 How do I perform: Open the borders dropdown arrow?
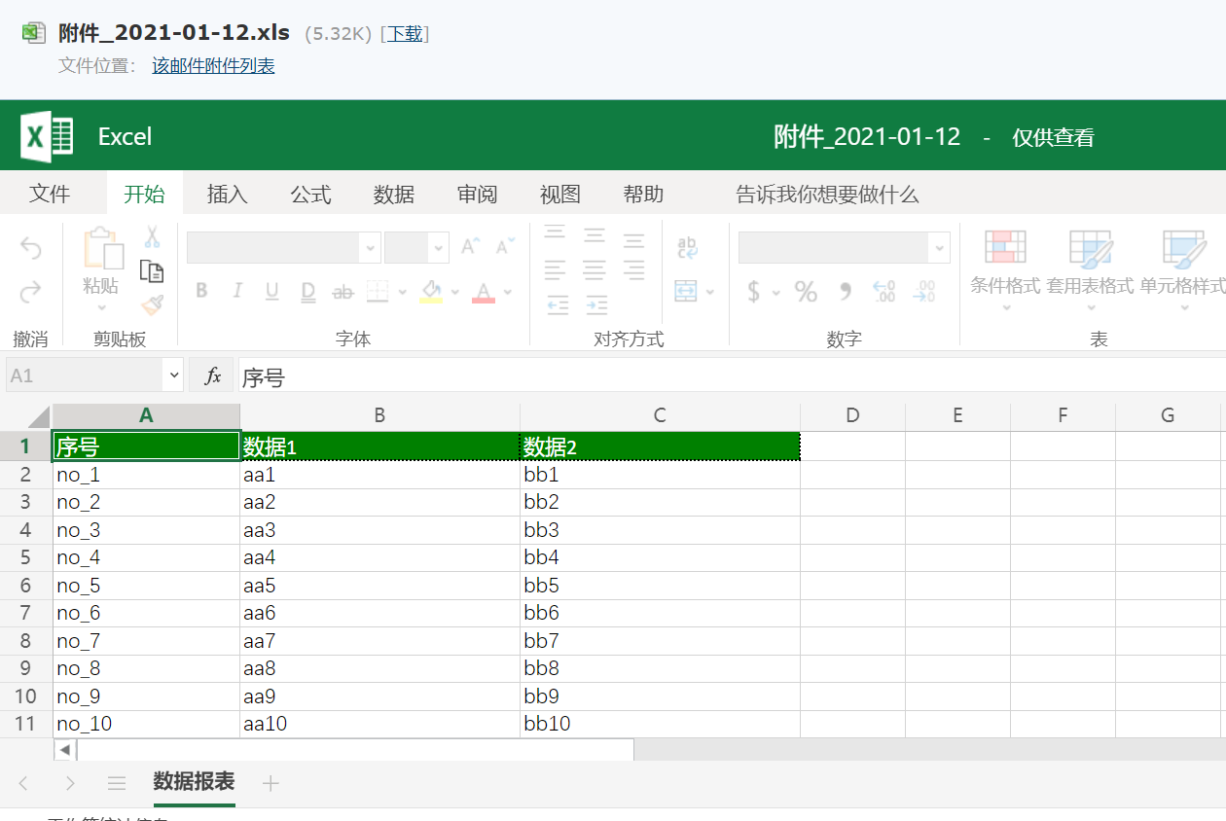(402, 292)
